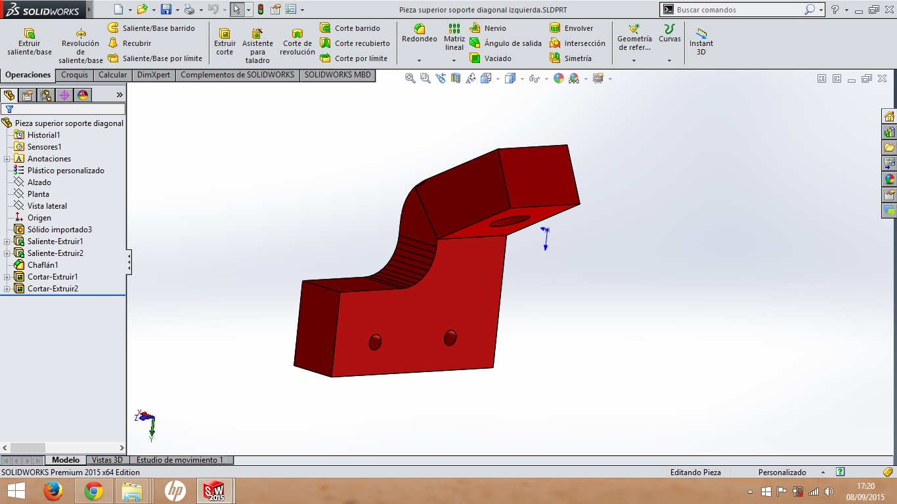Image resolution: width=897 pixels, height=504 pixels.
Task: Open the DimXpertManager panel tab
Action: 64,95
